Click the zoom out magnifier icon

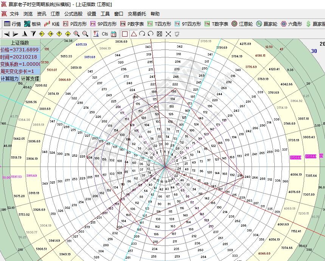coord(85,34)
